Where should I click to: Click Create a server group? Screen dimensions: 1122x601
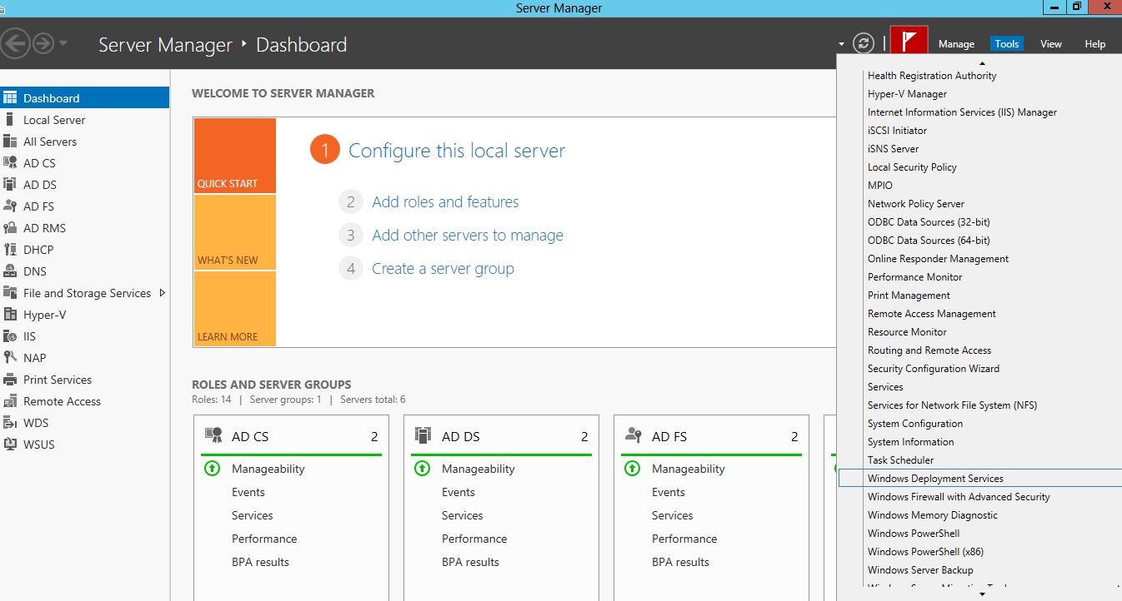point(443,269)
